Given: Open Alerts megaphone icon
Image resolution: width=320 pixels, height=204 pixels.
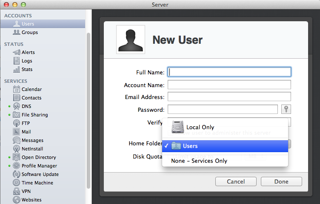Looking at the screenshot, I should (17, 52).
